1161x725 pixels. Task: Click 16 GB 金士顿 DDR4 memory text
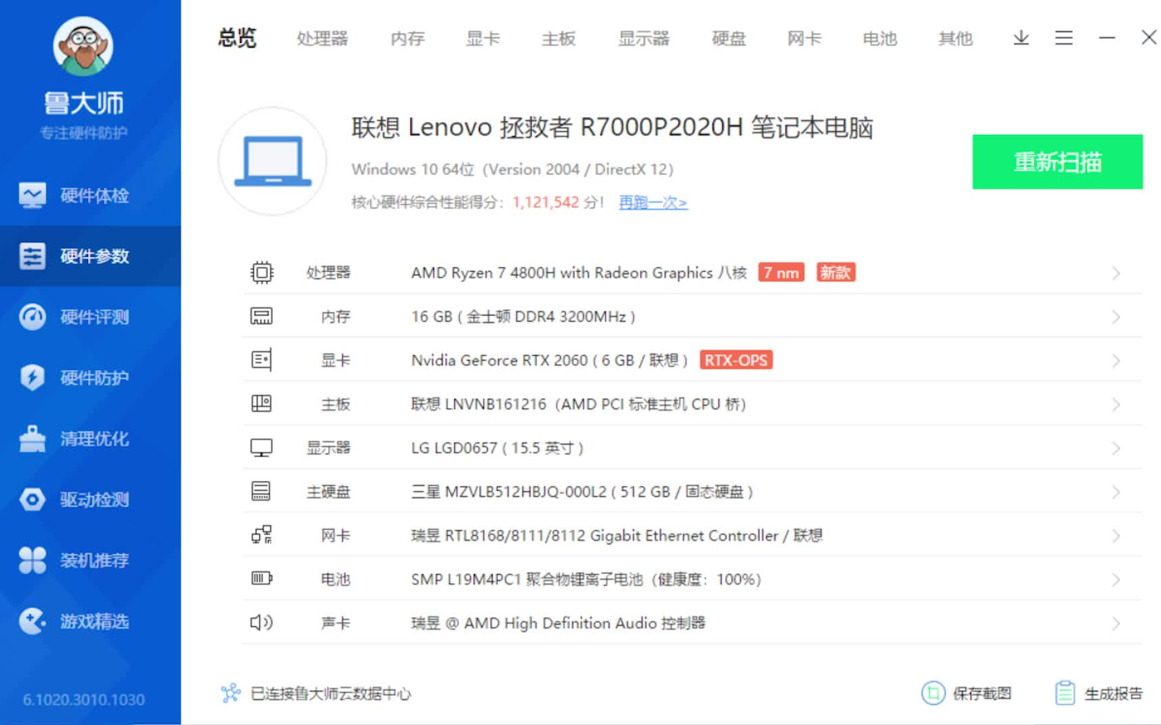[523, 316]
